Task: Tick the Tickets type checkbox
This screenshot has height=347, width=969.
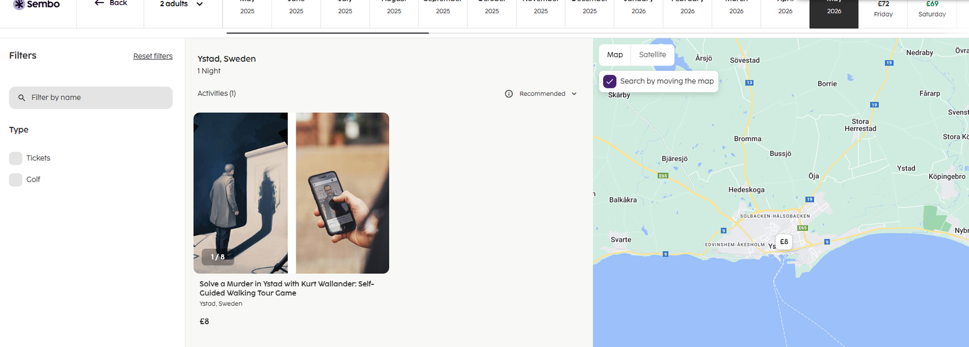Action: (16, 158)
